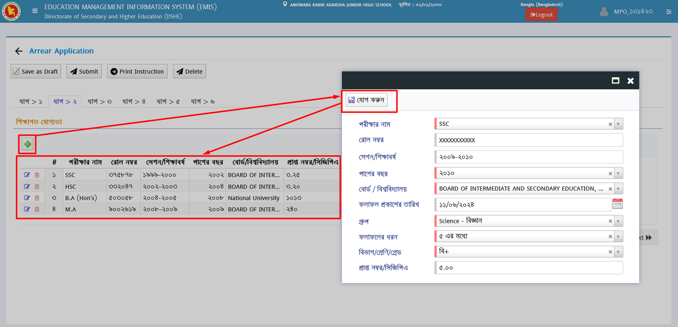Click the back arrow beside Arrear Application
Viewport: 678px width, 327px height.
point(19,51)
